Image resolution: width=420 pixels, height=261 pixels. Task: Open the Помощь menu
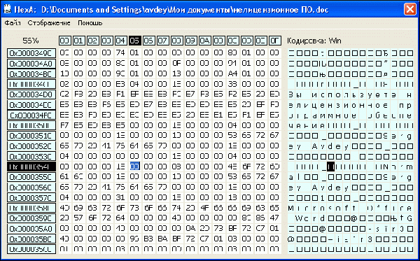click(x=90, y=23)
